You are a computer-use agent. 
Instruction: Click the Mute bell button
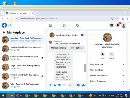(x=102, y=54)
